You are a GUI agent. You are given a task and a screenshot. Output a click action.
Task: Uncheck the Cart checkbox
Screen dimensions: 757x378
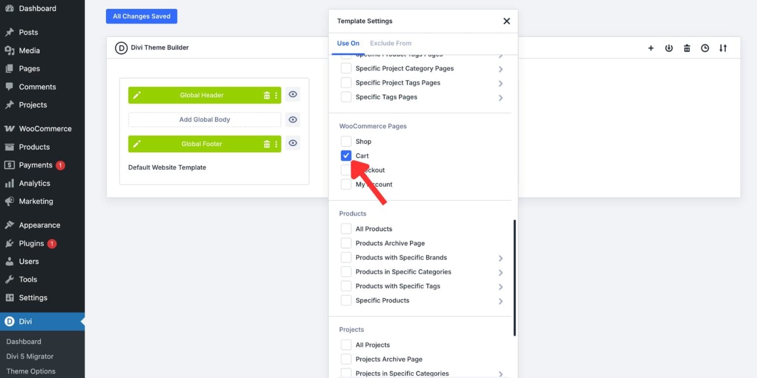click(346, 156)
